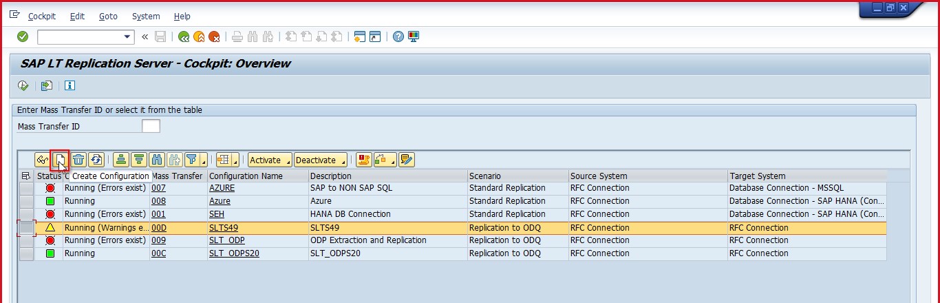This screenshot has height=303, width=940.
Task: Select the row for configuration AZURE 007
Action: (26, 188)
